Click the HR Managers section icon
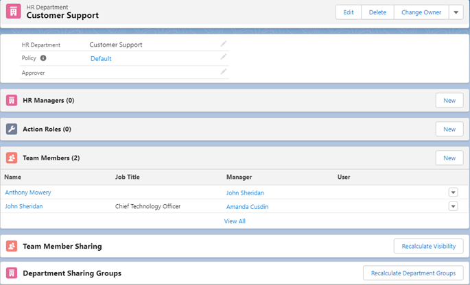The width and height of the screenshot is (470, 285). [12, 100]
